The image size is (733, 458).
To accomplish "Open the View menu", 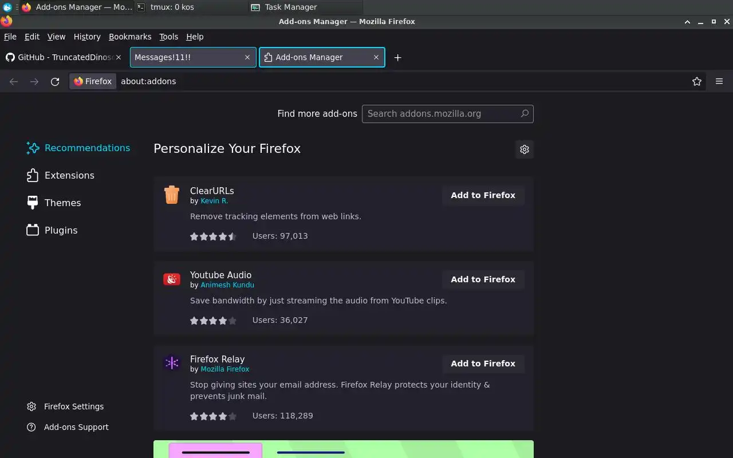I will pos(56,37).
